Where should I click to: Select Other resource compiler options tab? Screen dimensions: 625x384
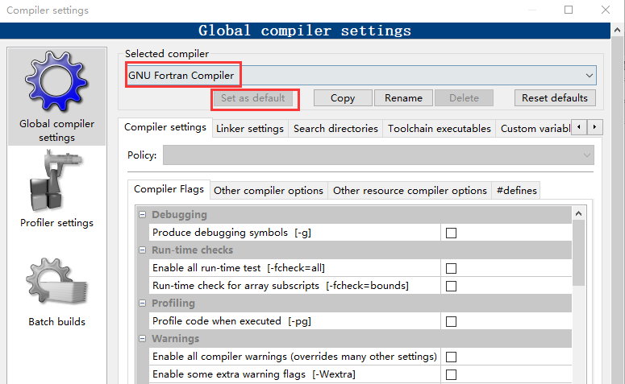410,191
